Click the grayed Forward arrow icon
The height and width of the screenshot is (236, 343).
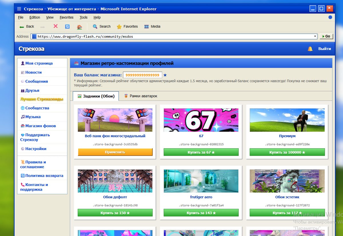(43, 27)
